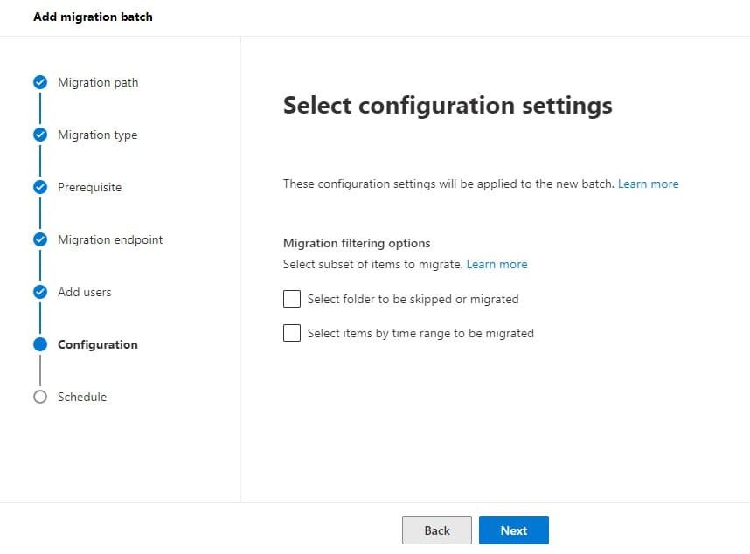Enable 'Select folder to be skipped or migrated'

click(292, 299)
